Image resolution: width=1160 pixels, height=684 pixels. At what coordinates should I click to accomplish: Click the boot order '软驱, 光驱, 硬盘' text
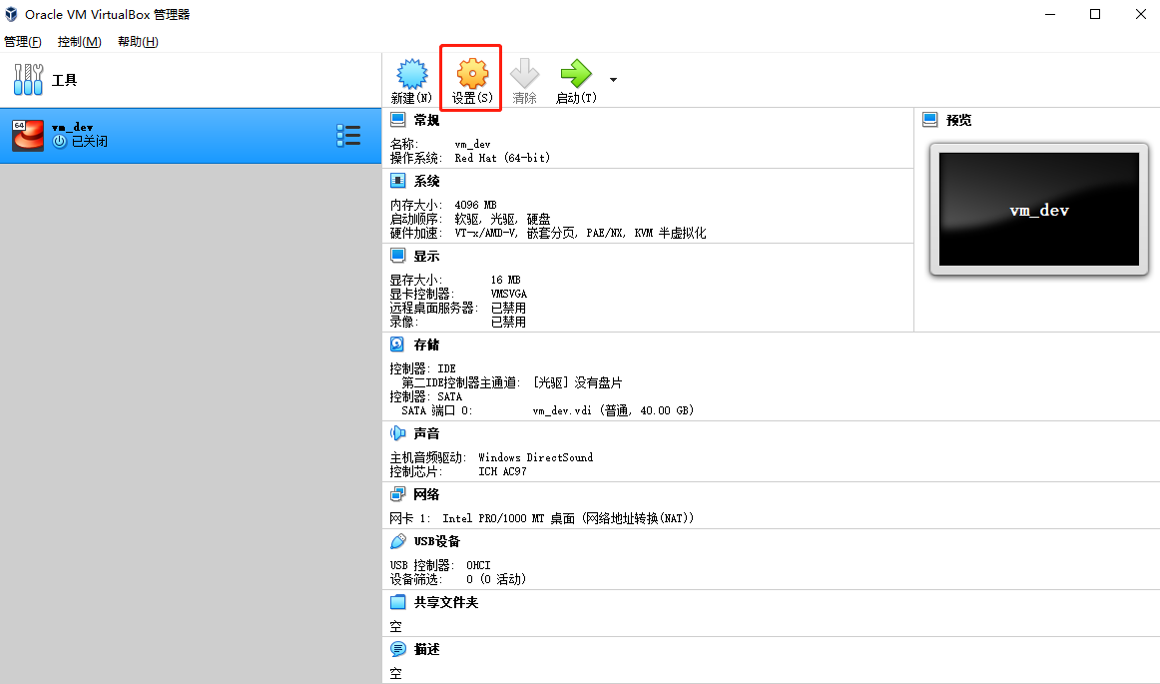point(502,219)
